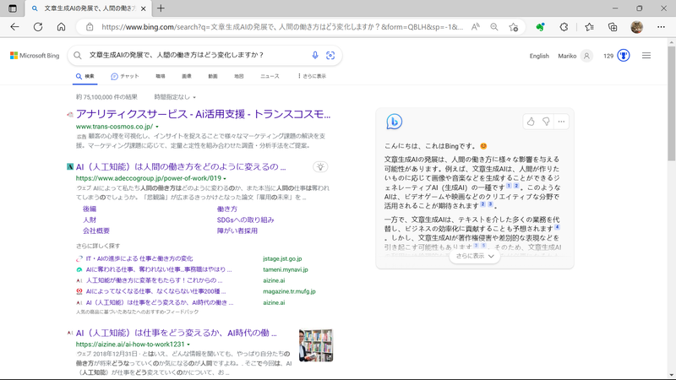
Task: Open Microsoft Rewards trophy icon
Action: click(x=624, y=56)
